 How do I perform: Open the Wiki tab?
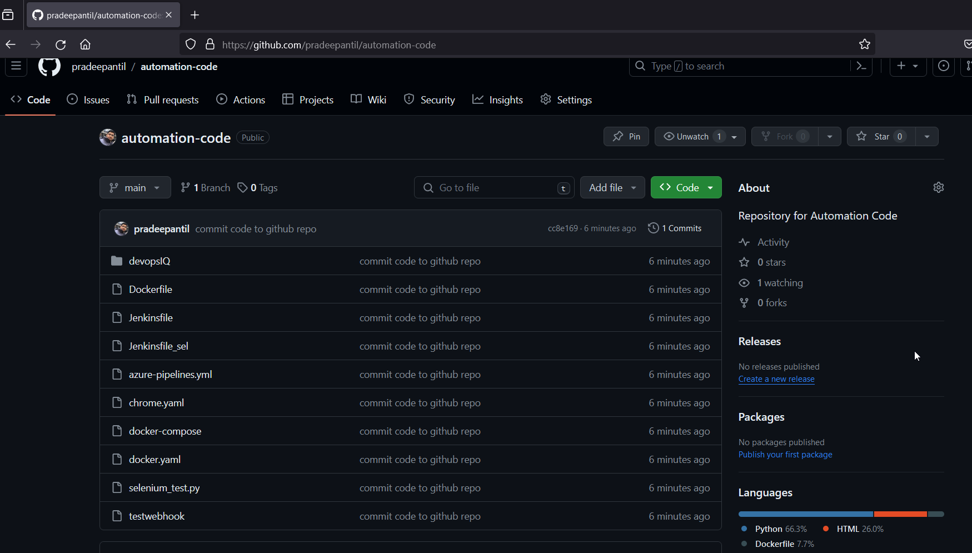click(x=368, y=99)
